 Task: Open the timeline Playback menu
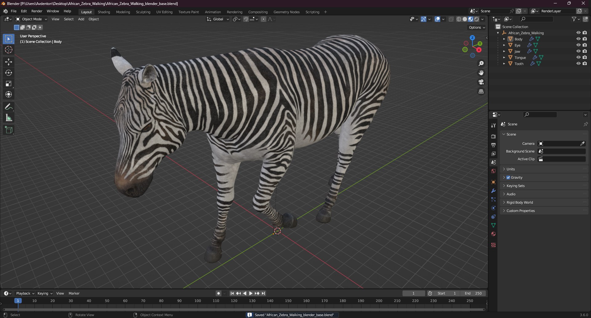click(x=25, y=293)
